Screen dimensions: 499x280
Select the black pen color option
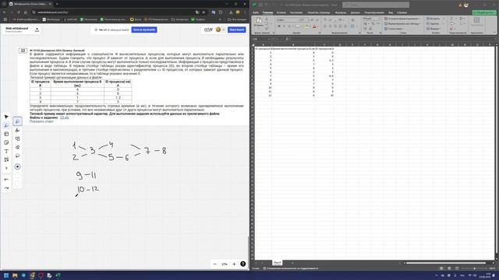tap(17, 166)
